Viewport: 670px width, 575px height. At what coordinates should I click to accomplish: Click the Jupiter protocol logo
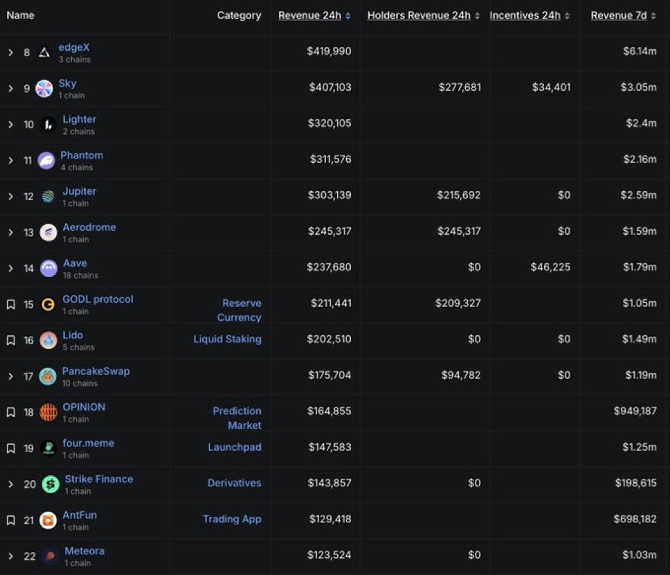coord(48,196)
